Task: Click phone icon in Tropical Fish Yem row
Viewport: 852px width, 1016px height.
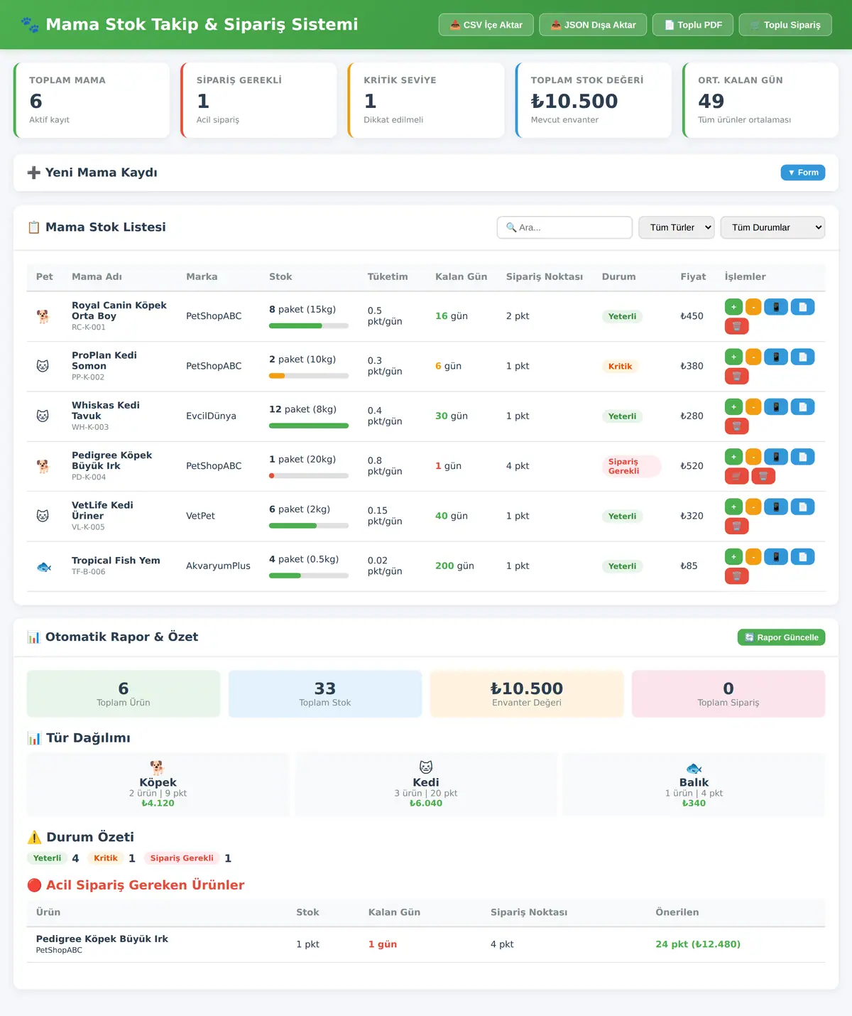Action: pos(776,557)
